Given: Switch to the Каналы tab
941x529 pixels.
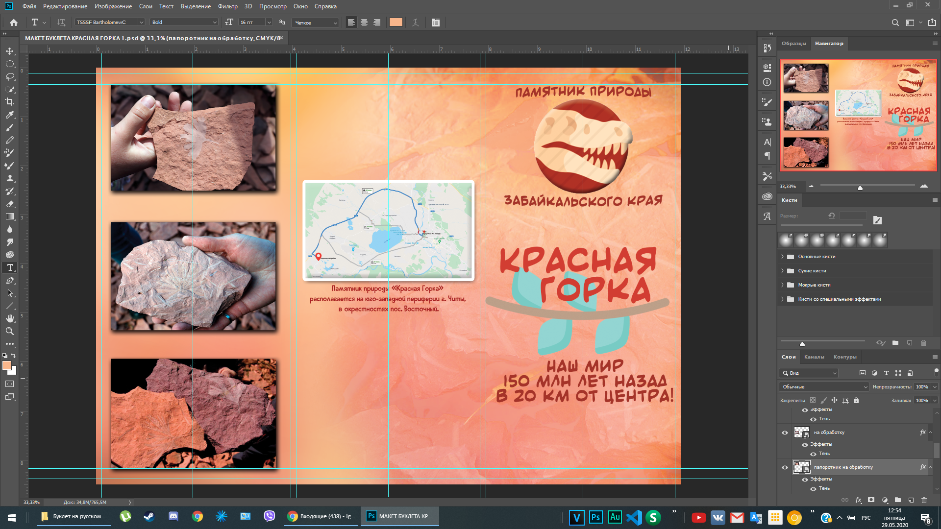Looking at the screenshot, I should click(814, 357).
